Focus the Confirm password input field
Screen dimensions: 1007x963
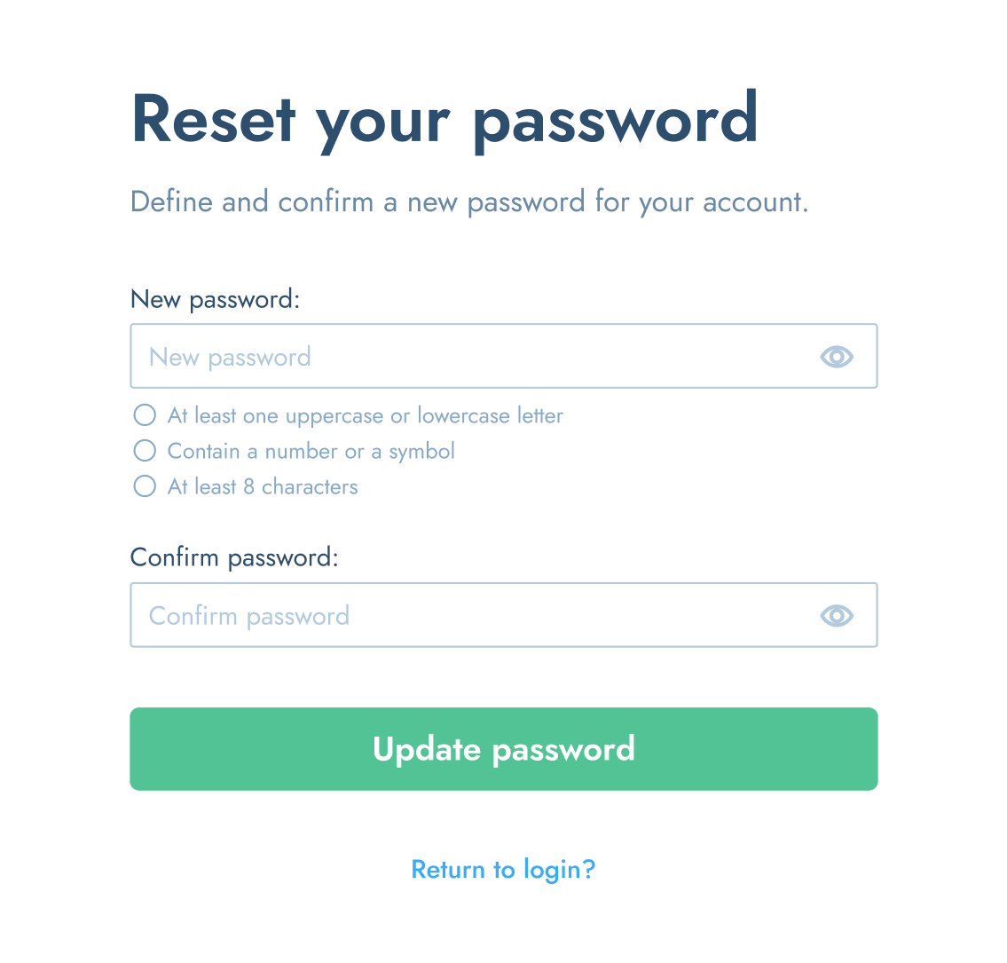click(x=504, y=615)
